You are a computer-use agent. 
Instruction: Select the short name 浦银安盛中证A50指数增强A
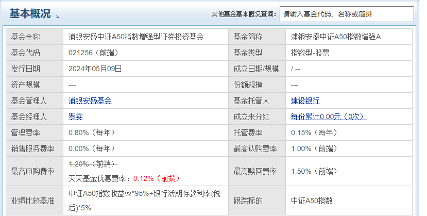[335, 37]
